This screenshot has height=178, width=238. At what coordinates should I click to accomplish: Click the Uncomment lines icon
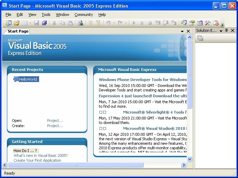tap(98, 23)
